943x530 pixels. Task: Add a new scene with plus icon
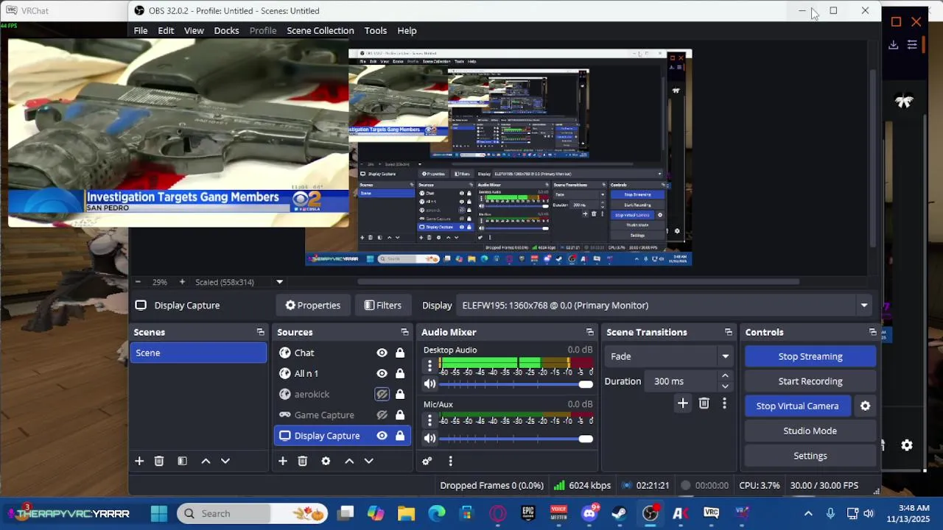click(139, 461)
